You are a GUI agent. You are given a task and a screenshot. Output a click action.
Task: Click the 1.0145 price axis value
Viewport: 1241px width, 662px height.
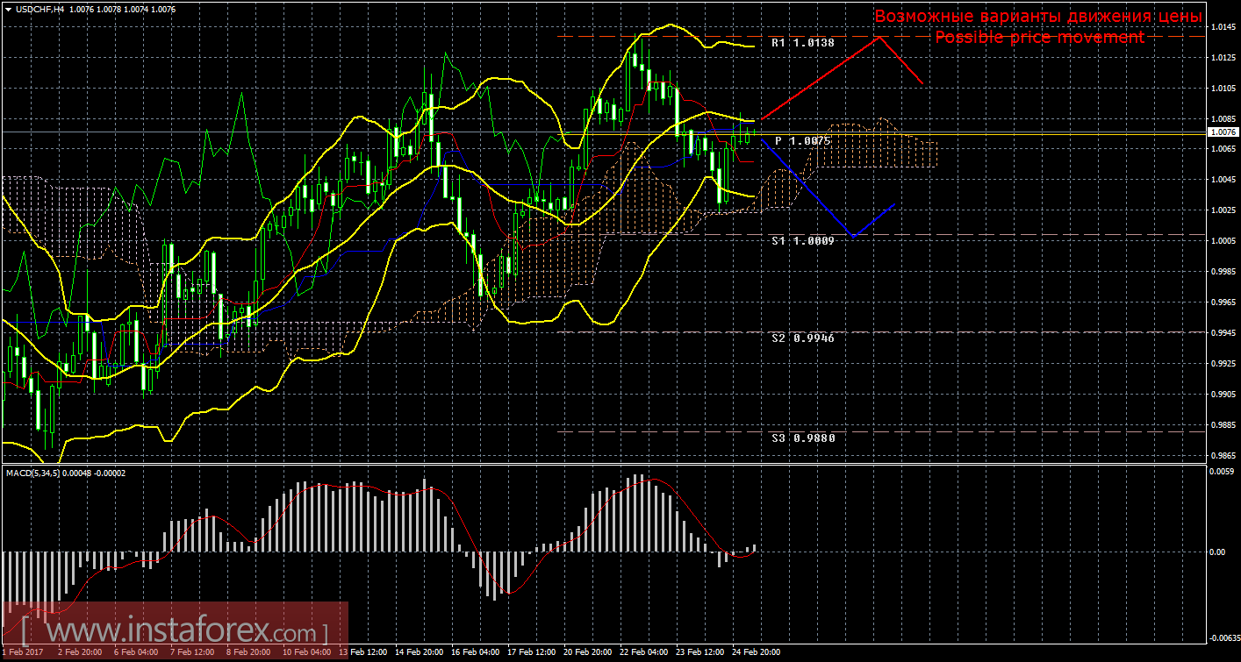1223,27
